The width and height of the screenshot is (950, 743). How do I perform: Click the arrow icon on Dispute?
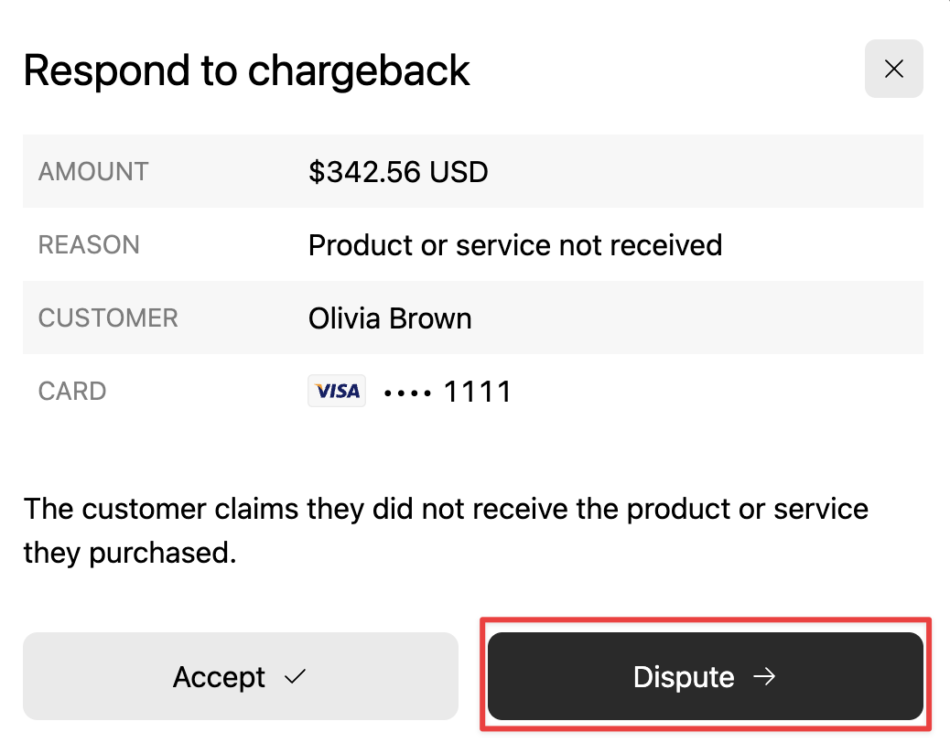click(x=764, y=677)
